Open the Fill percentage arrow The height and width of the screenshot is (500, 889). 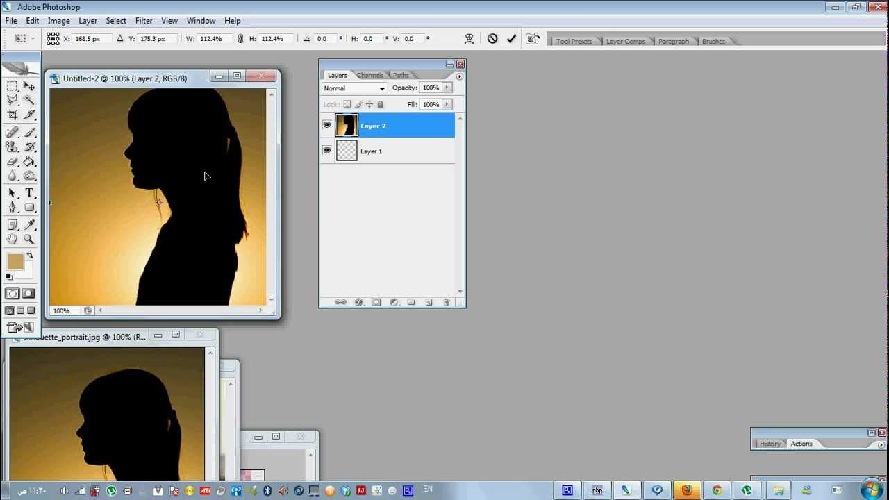(447, 104)
